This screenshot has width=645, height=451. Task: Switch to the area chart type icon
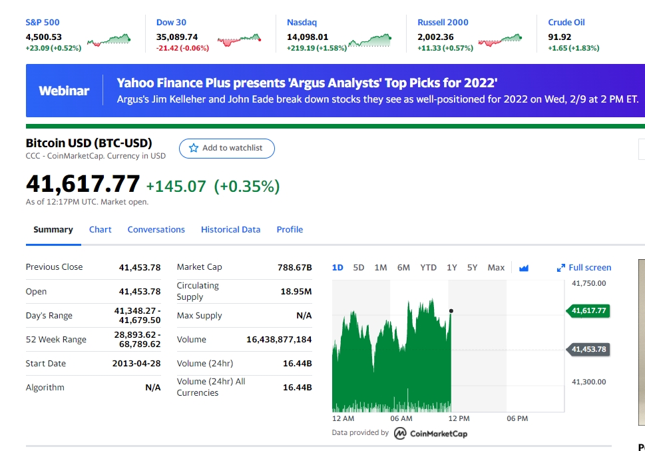point(524,268)
